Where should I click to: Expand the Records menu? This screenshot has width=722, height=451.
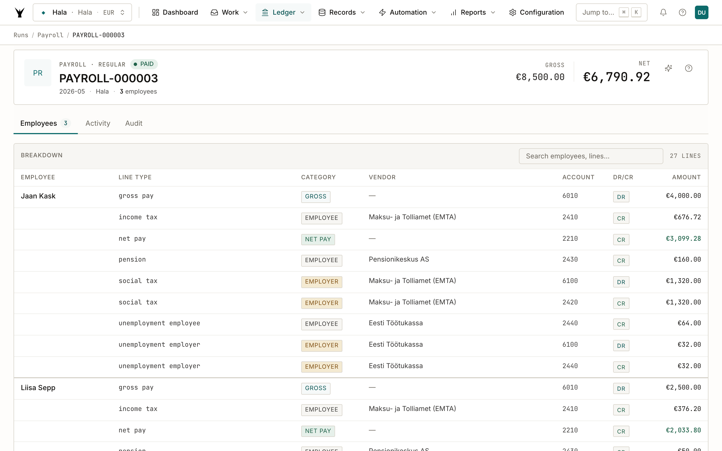tap(342, 12)
